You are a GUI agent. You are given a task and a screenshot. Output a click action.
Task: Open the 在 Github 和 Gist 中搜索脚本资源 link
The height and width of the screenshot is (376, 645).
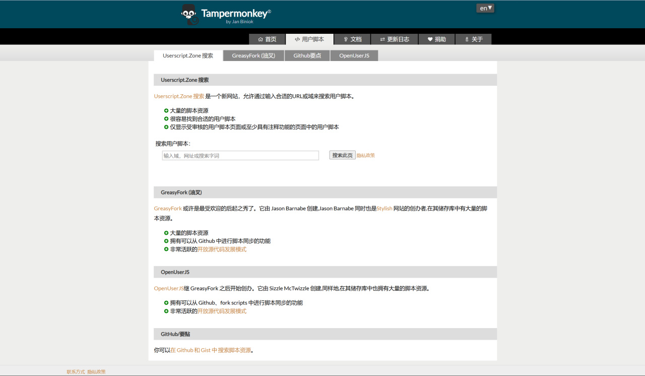(x=211, y=350)
